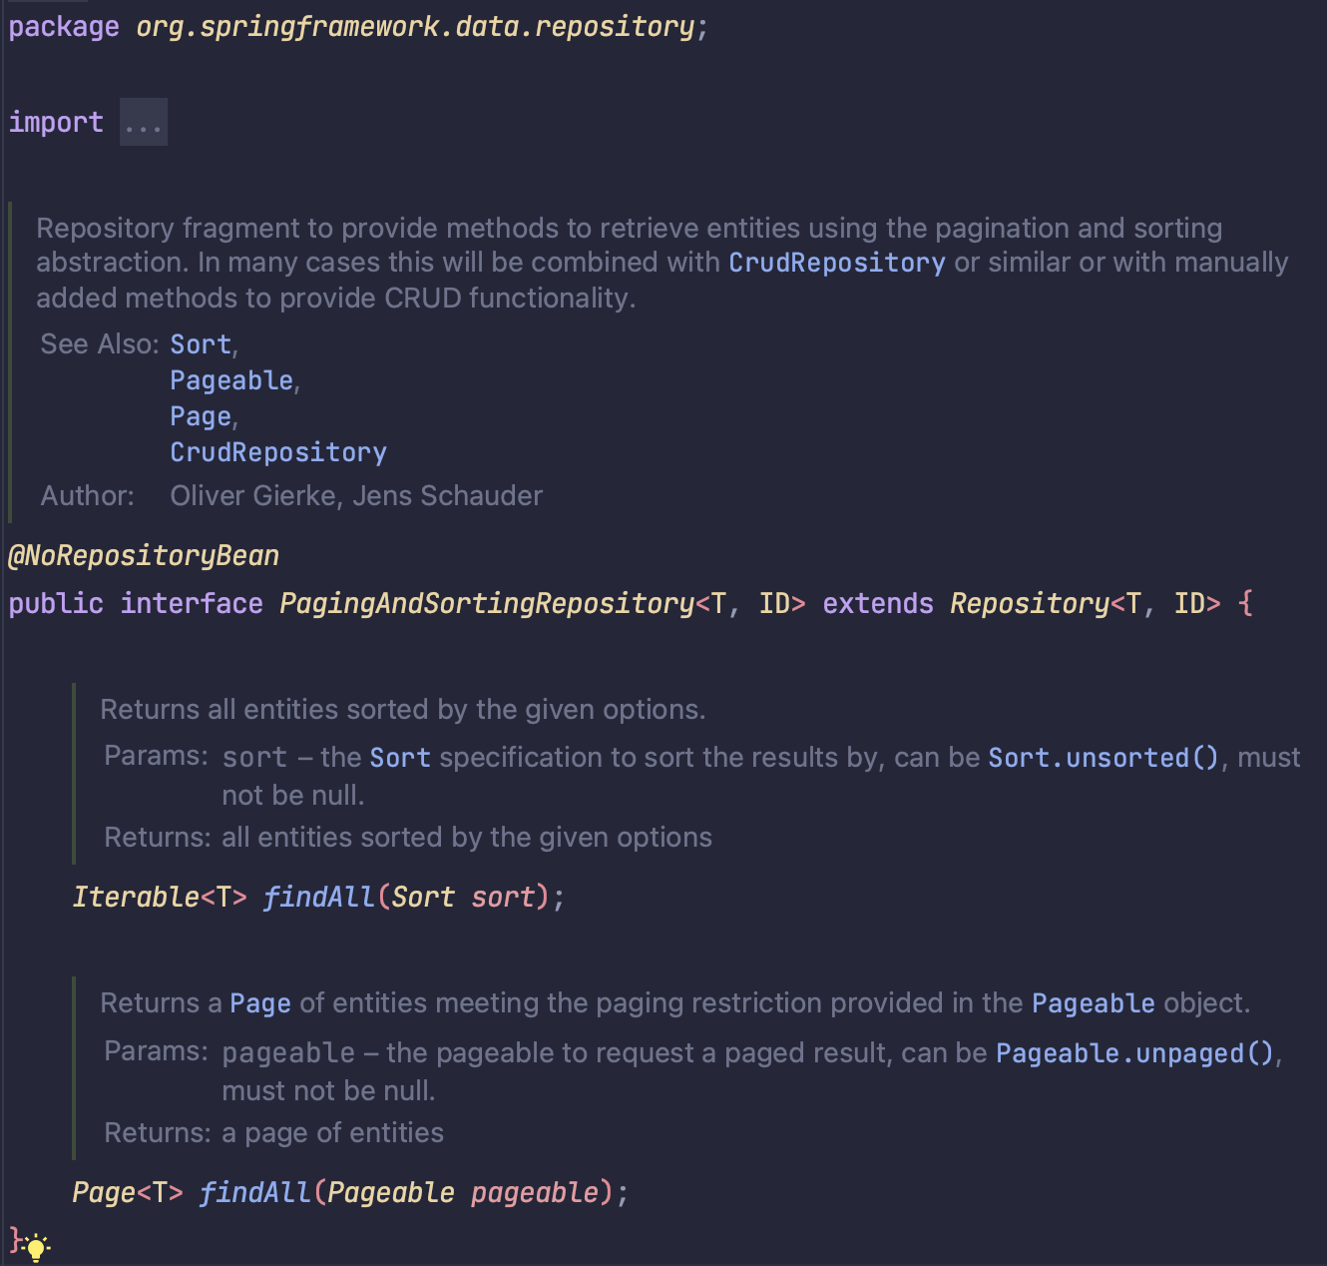This screenshot has height=1266, width=1327.
Task: Click the lightbulb intention action icon
Action: point(38,1247)
